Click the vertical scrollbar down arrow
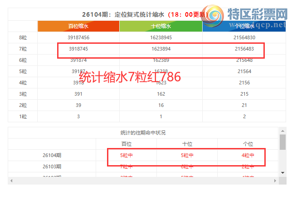This screenshot has height=199, width=292. pyautogui.click(x=282, y=172)
